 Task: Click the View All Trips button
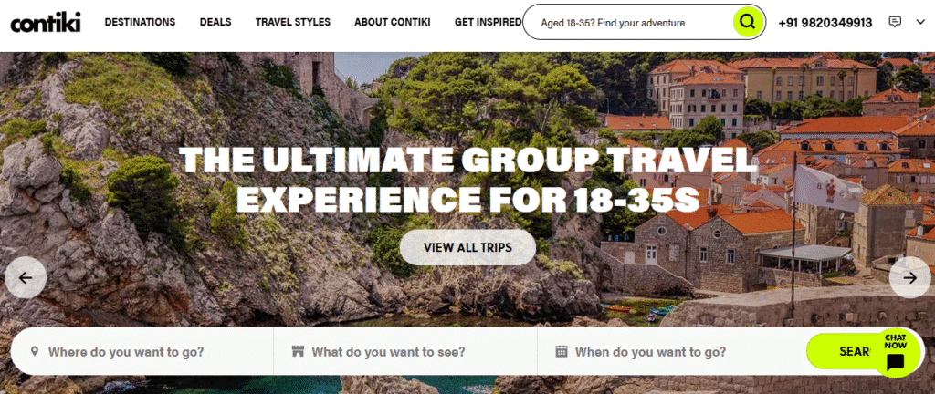467,247
